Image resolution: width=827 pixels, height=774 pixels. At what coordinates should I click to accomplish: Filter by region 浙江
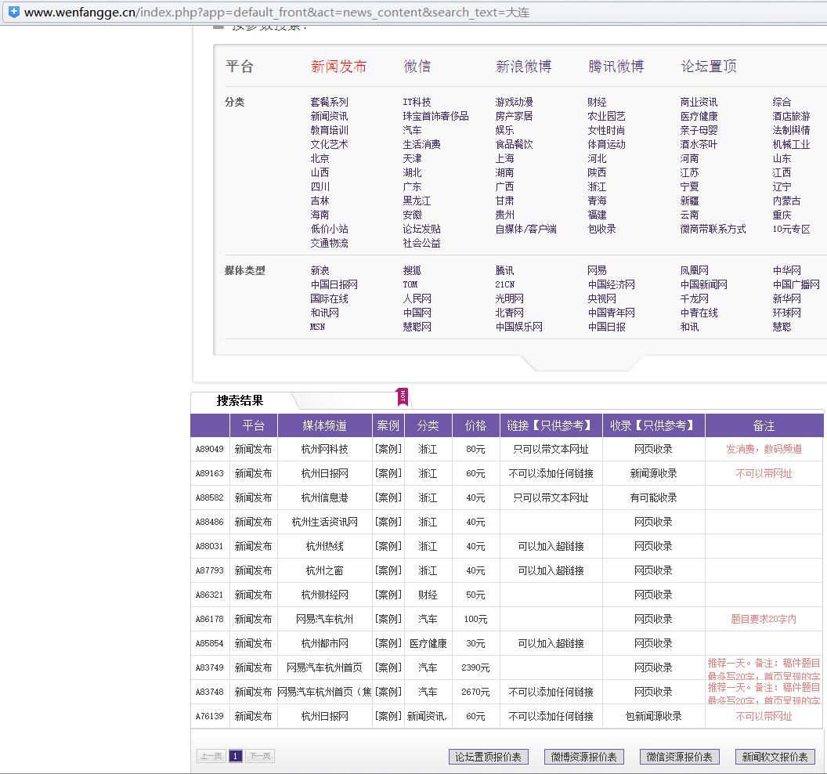597,186
